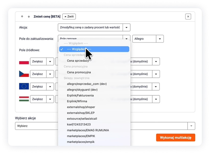The width and height of the screenshot is (210, 154).
Task: Open the Akcja dropdown arrow
Action: pyautogui.click(x=126, y=27)
